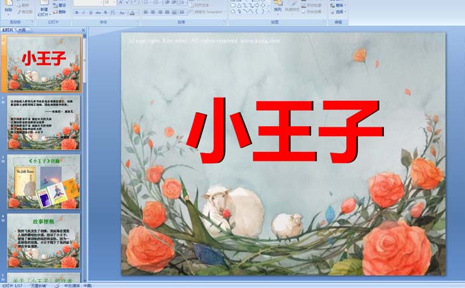Open the font size dropdown
The width and height of the screenshot is (465, 288).
(114, 3)
